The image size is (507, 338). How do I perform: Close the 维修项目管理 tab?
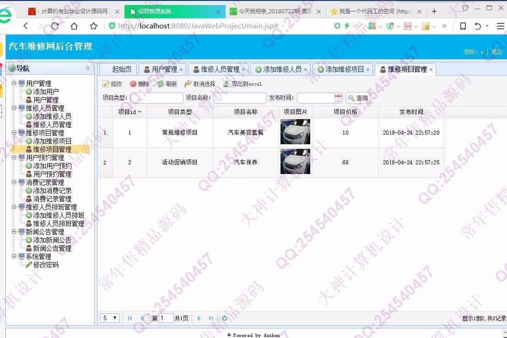point(431,70)
